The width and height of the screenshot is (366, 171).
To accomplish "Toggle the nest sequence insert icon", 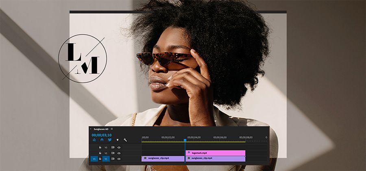I will [x=94, y=140].
